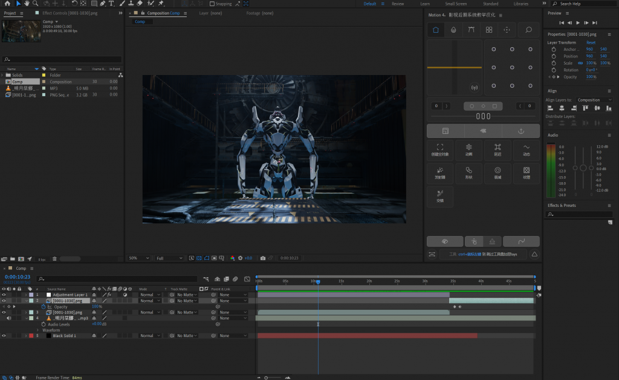619x380 pixels.
Task: Click the Black Solid 1 red label swatch
Action: tap(31, 335)
